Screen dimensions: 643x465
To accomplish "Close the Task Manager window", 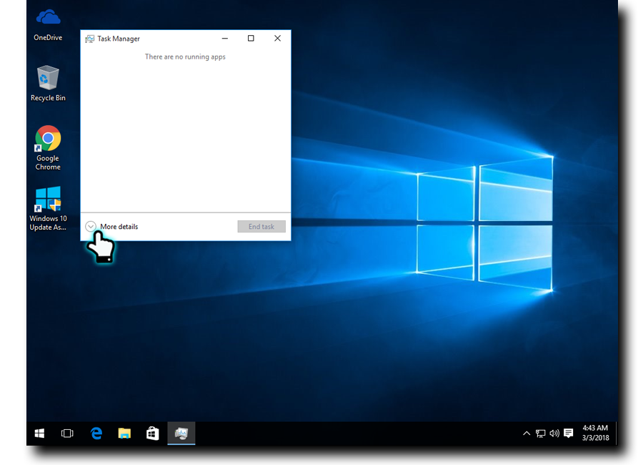I will [277, 39].
